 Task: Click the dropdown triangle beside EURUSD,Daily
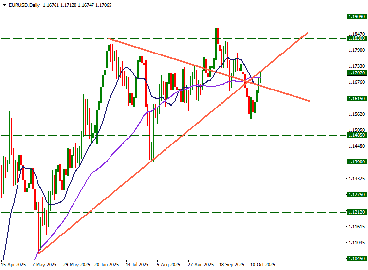[3, 5]
